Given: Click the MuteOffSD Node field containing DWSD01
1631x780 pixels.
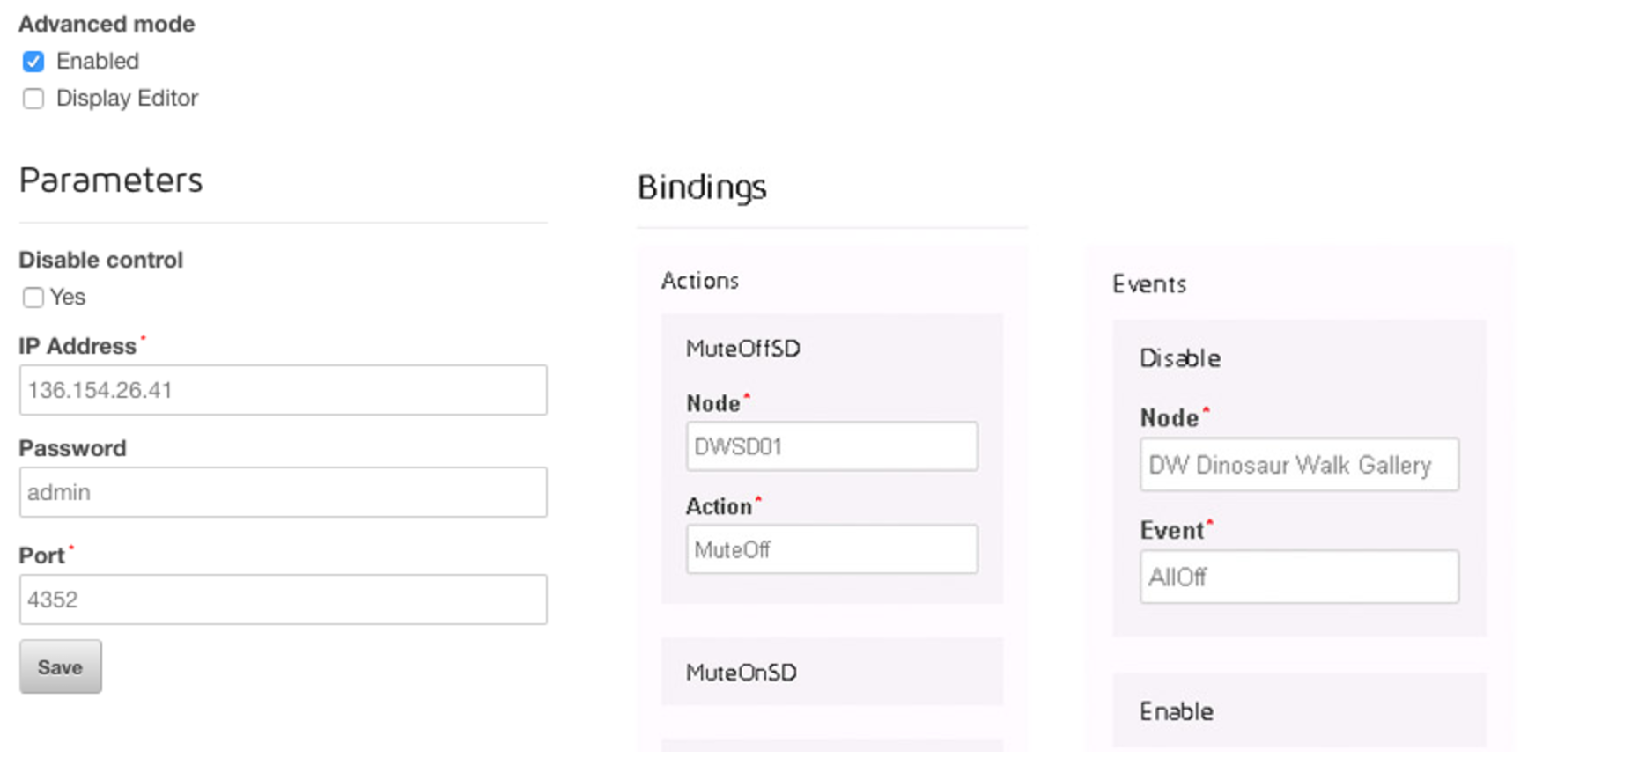Looking at the screenshot, I should (831, 446).
